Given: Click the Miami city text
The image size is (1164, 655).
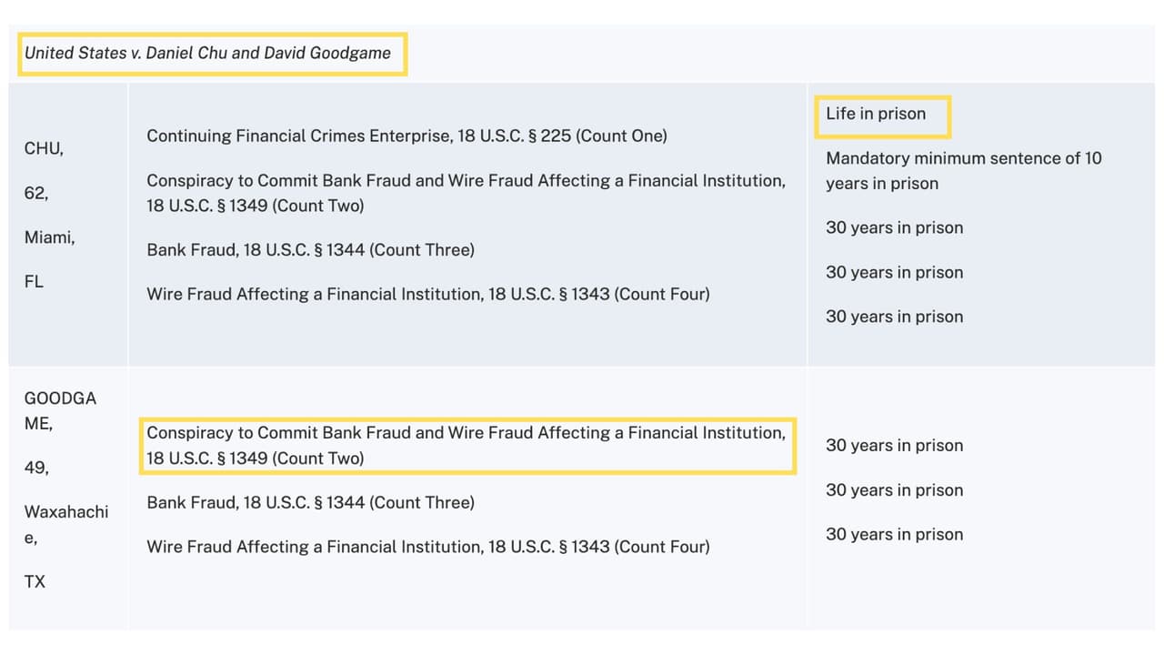Looking at the screenshot, I should 49,237.
